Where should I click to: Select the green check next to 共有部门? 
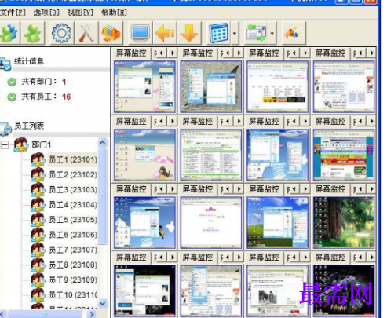[x=12, y=82]
